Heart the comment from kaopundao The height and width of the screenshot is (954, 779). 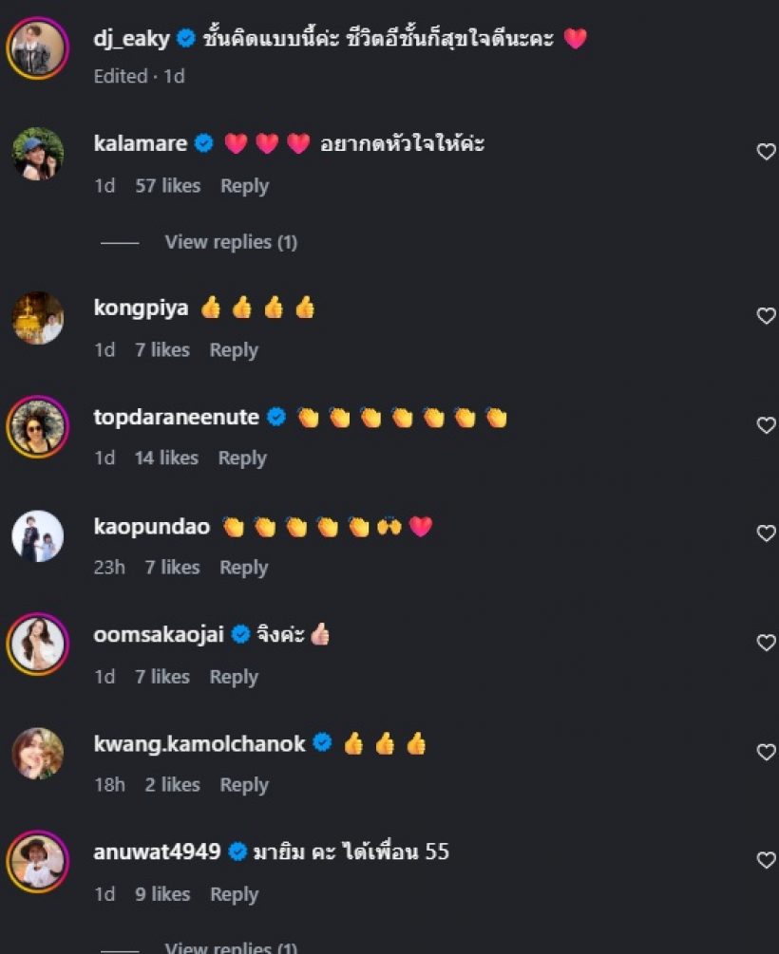click(766, 533)
